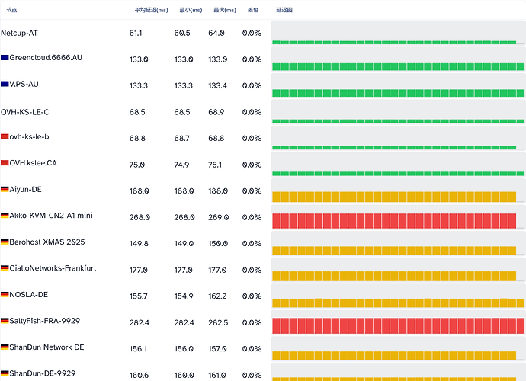Select the Greencloud.6666.AU node name
526x381 pixels.
coord(46,57)
